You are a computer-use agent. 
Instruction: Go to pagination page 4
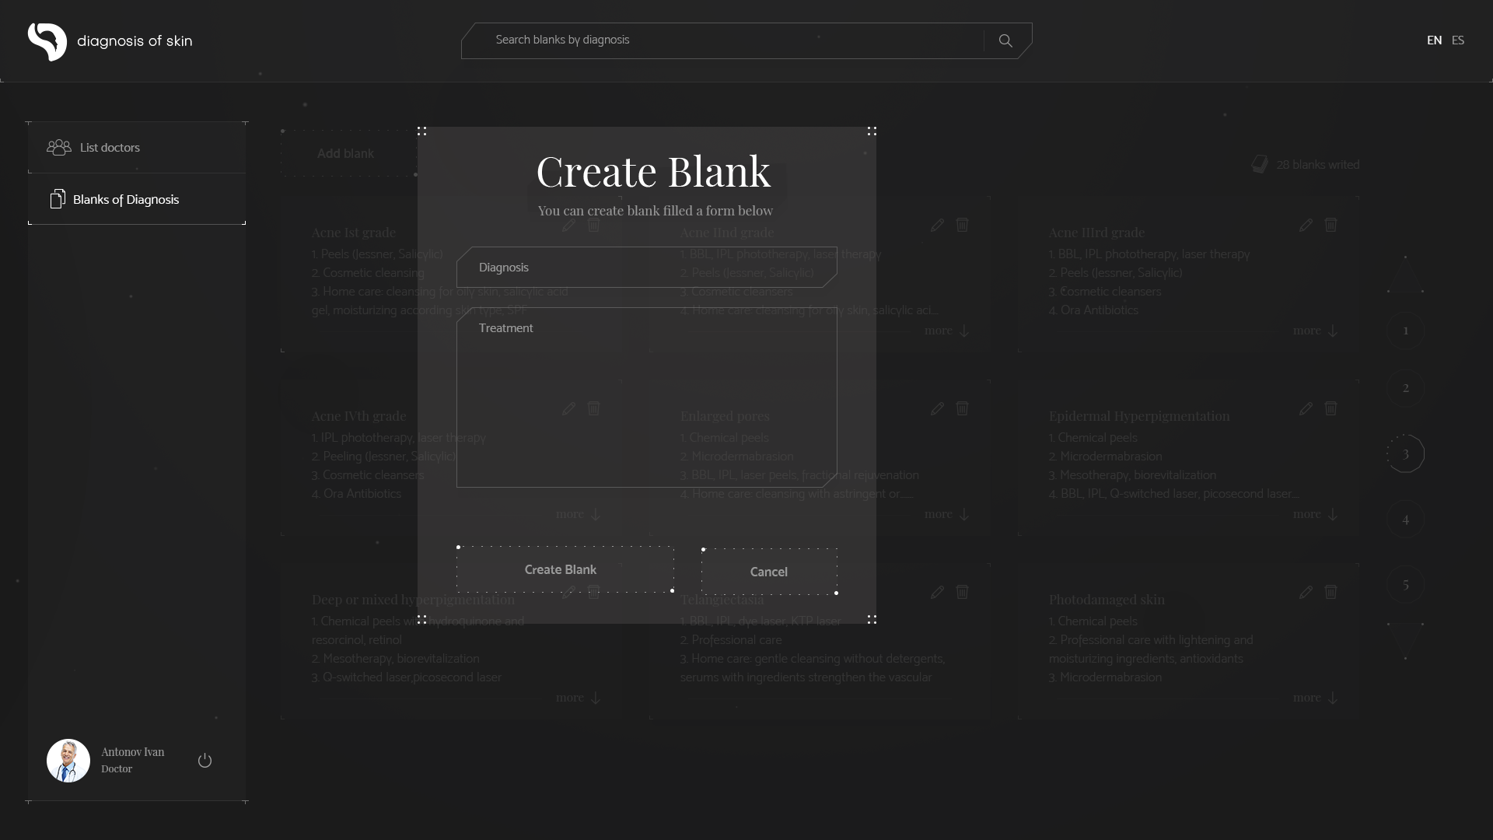tap(1405, 520)
